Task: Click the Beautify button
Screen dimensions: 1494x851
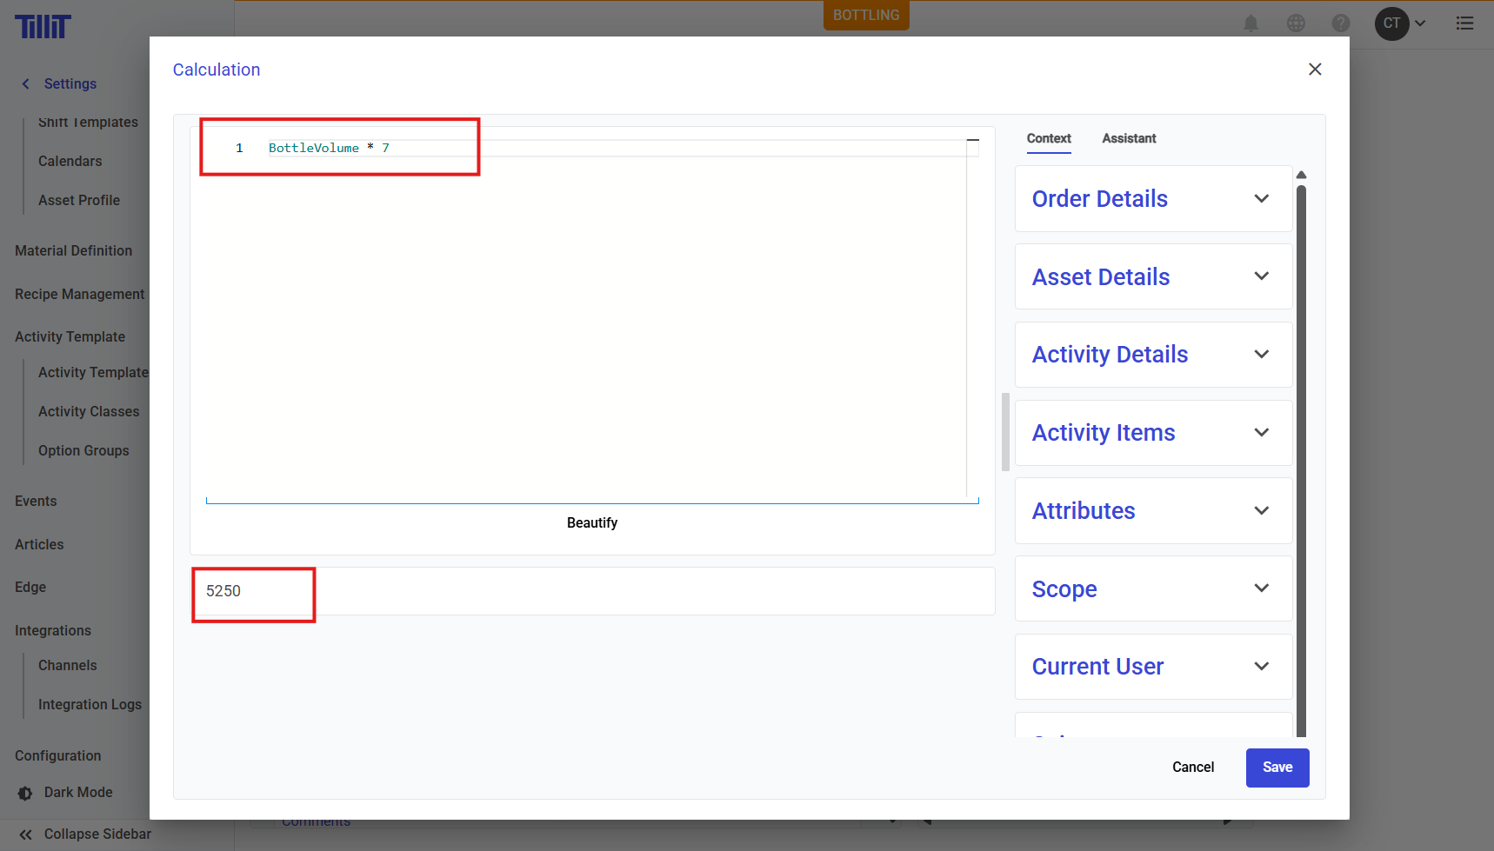Action: (x=592, y=522)
